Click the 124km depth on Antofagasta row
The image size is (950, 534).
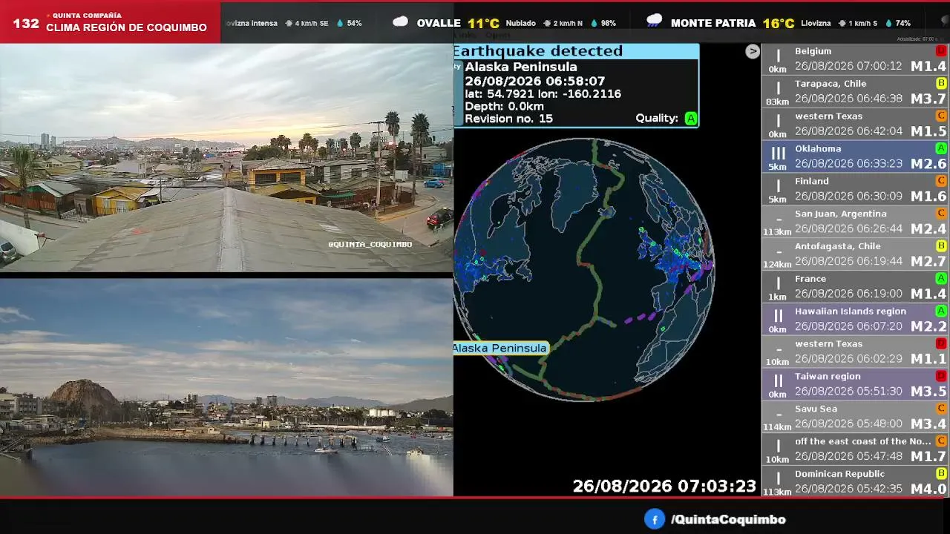(x=777, y=265)
